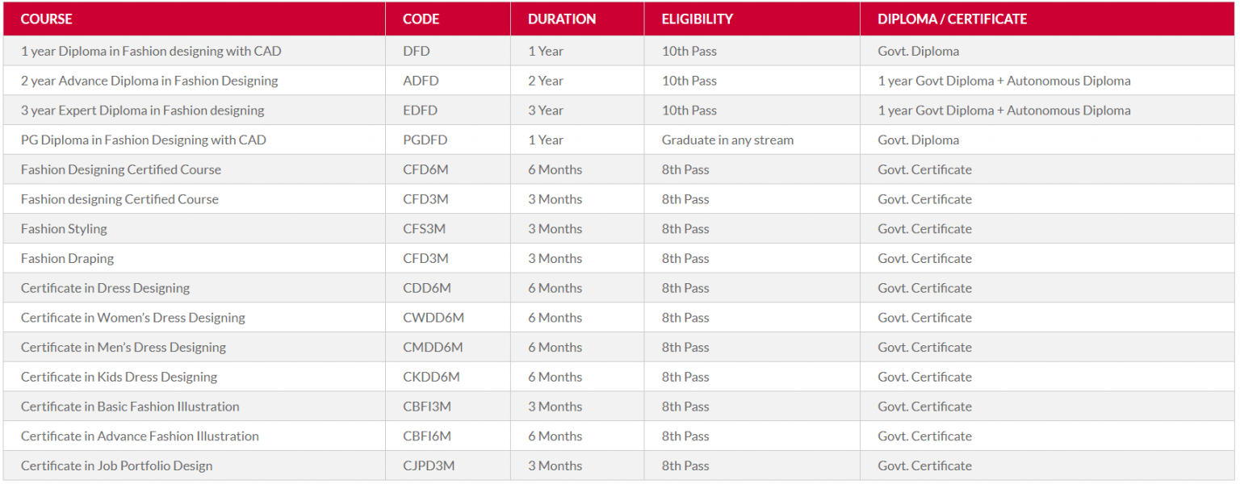This screenshot has height=484, width=1240.
Task: Open Certificate in Advance Fashion Illustration
Action: (140, 436)
